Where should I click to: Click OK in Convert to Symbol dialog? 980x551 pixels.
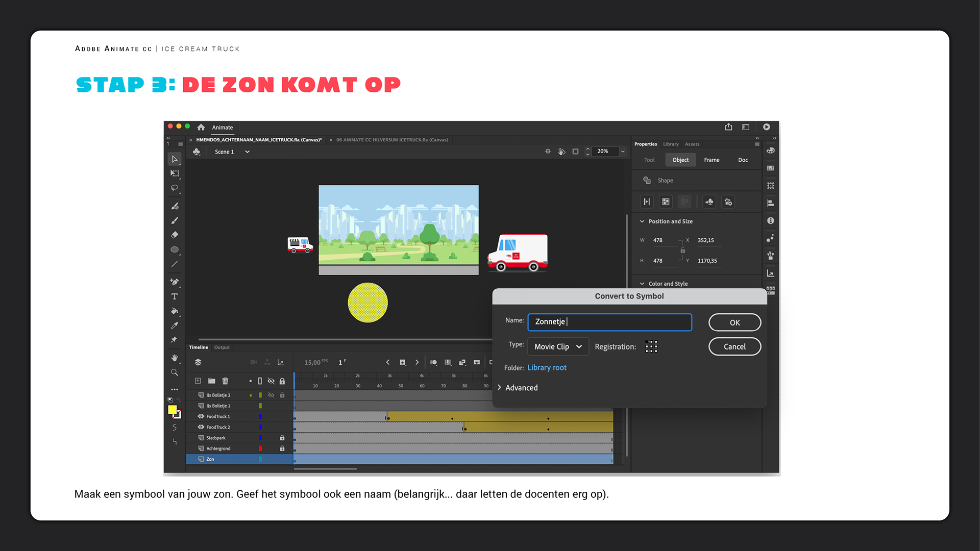click(x=734, y=322)
